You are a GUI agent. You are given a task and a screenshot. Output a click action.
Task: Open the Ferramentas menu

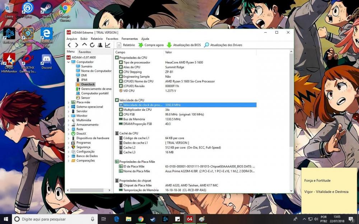pyautogui.click(x=130, y=39)
